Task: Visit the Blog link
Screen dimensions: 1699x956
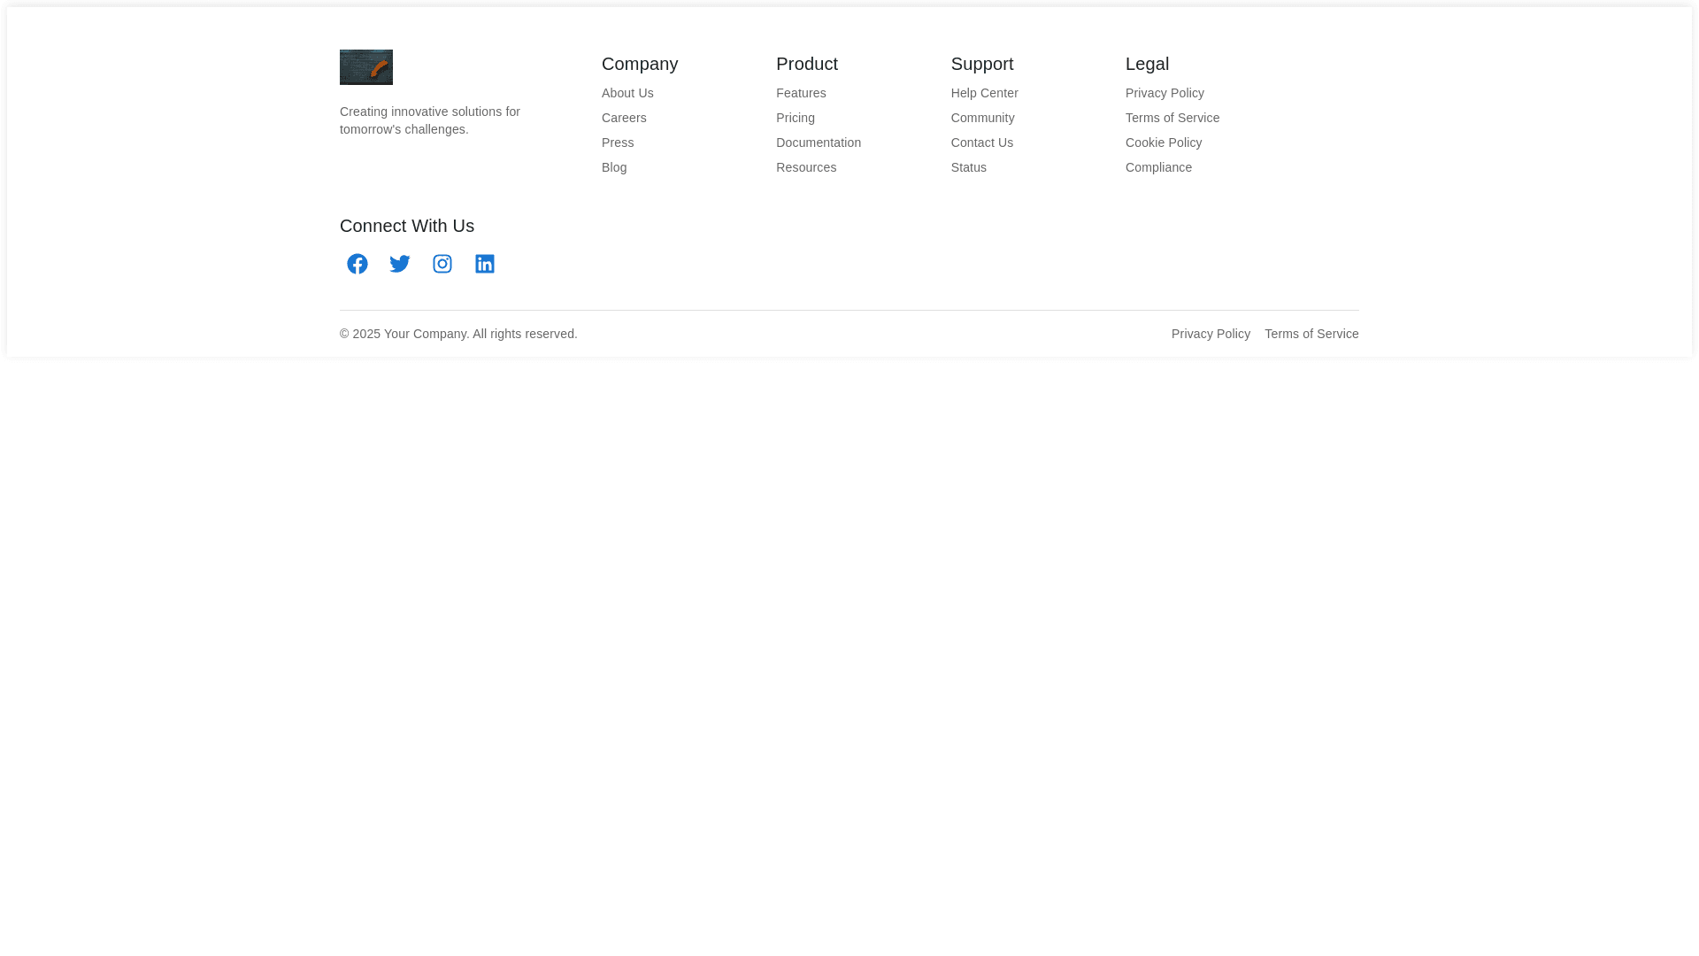Action: pos(614,167)
